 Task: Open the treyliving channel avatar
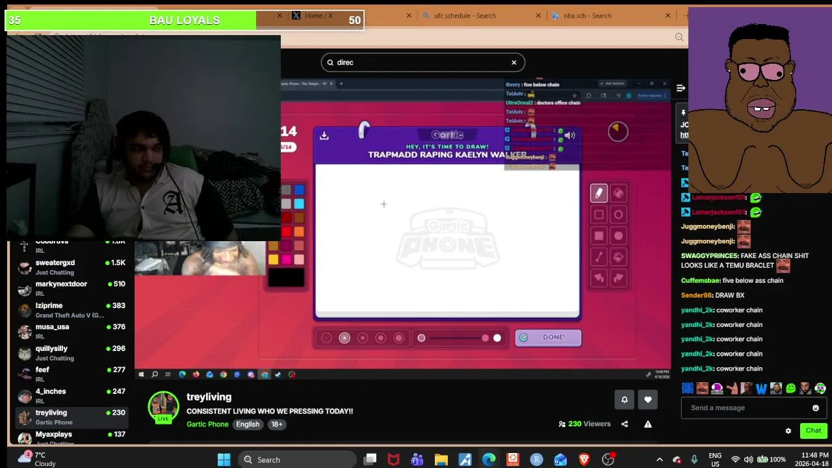(163, 407)
